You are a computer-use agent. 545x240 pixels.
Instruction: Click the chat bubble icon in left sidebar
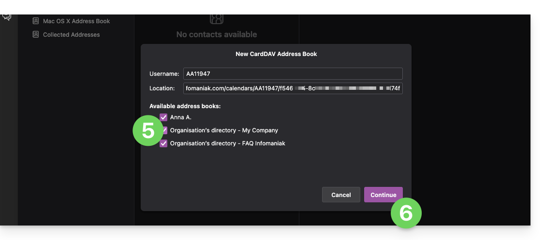[x=7, y=17]
